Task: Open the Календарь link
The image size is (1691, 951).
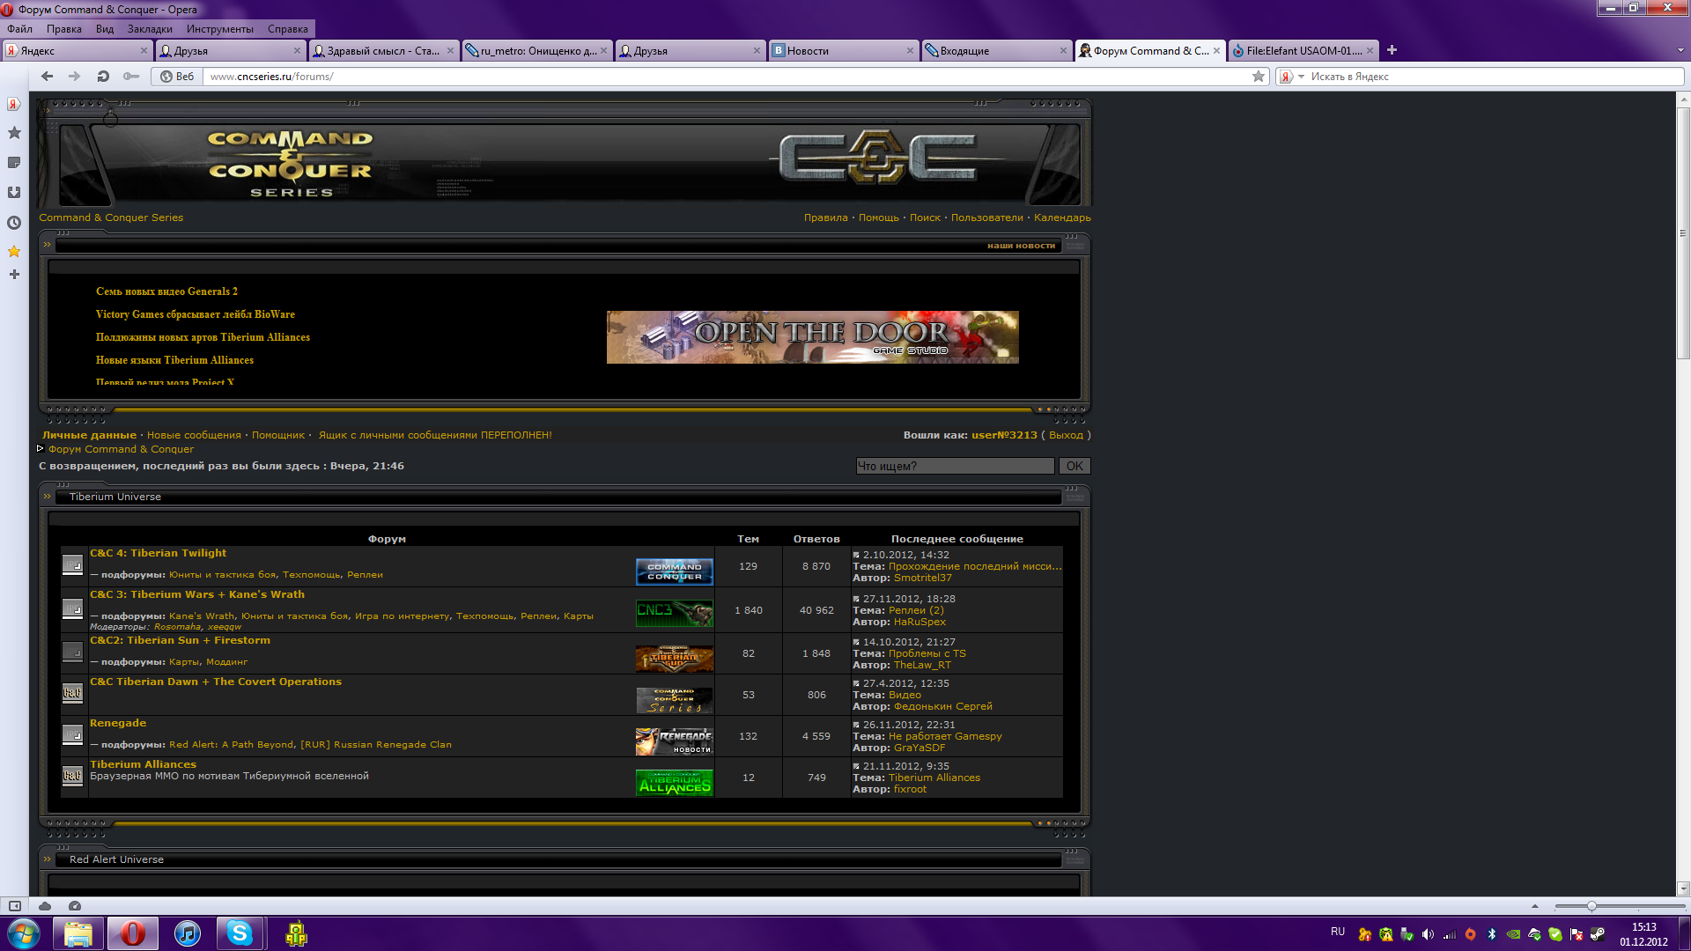Action: pos(1062,217)
